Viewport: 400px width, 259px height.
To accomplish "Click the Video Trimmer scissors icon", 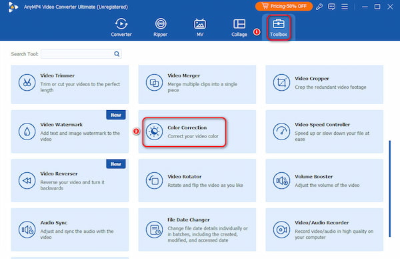I will (27, 83).
